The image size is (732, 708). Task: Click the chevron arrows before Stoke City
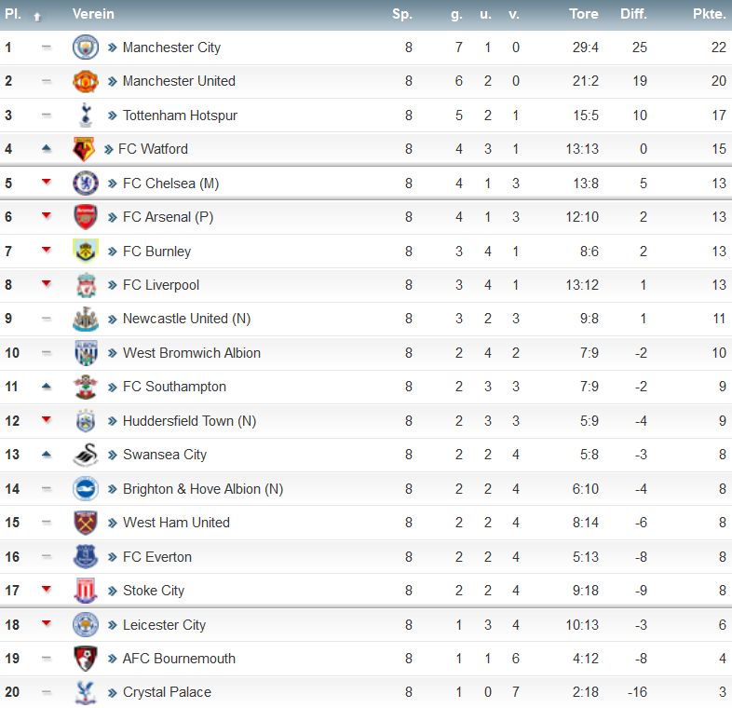click(x=112, y=592)
